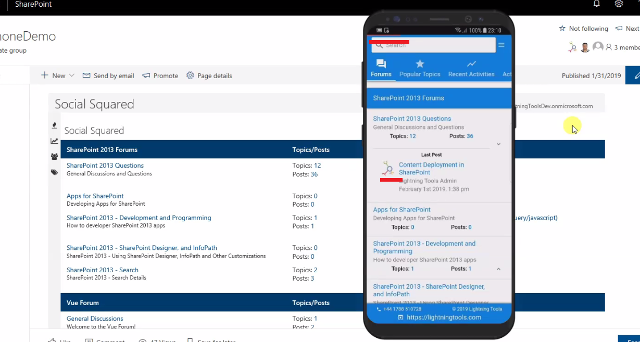Open Apps for SharePoint forum on page
The width and height of the screenshot is (640, 342).
point(95,196)
